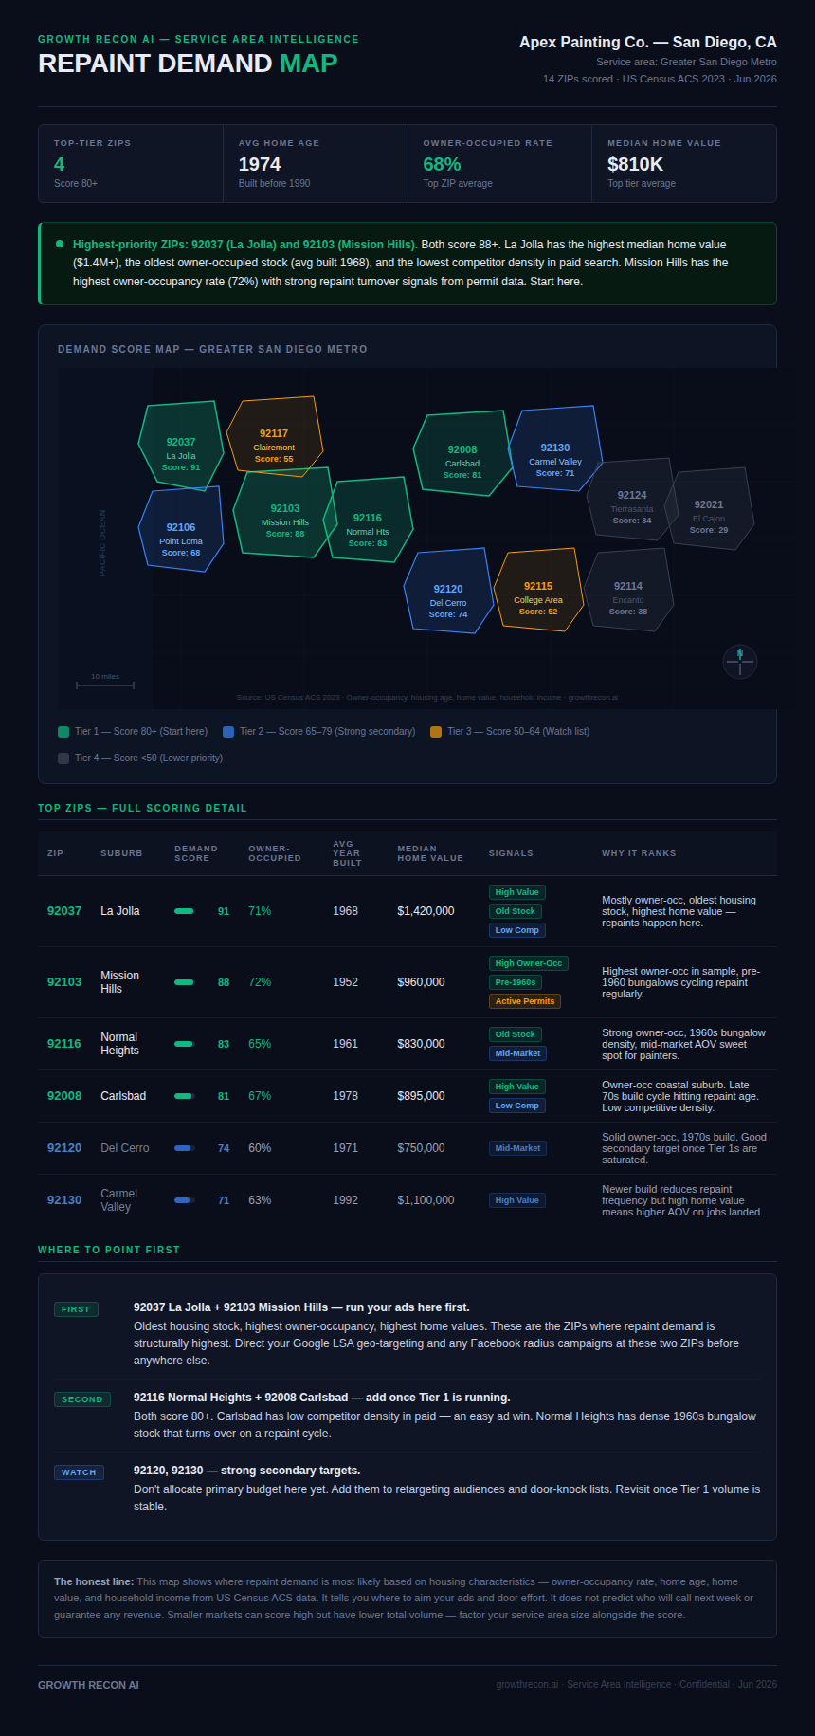Open ZIP 92037 in the scoring table
815x1736 pixels.
click(64, 911)
